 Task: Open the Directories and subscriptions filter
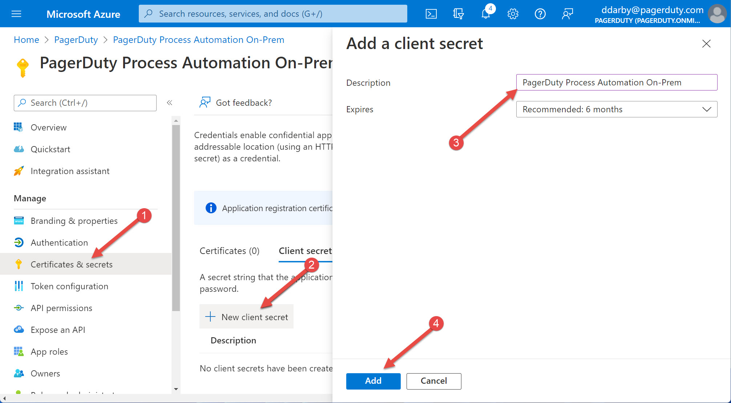(458, 14)
